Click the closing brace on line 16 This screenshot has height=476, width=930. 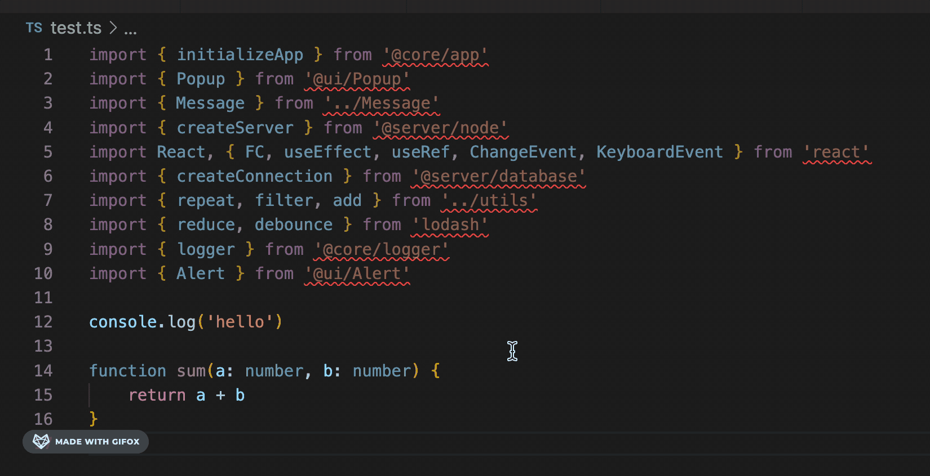(x=94, y=419)
